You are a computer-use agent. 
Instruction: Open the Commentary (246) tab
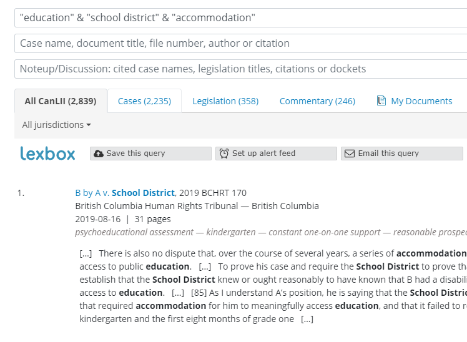[x=317, y=101]
